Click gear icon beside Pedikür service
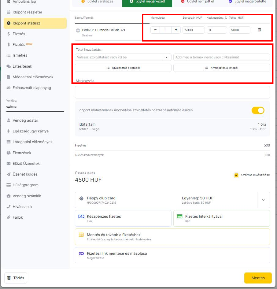This screenshot has width=277, height=289. [78, 30]
